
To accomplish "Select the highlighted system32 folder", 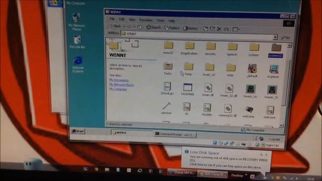I will tap(276, 50).
